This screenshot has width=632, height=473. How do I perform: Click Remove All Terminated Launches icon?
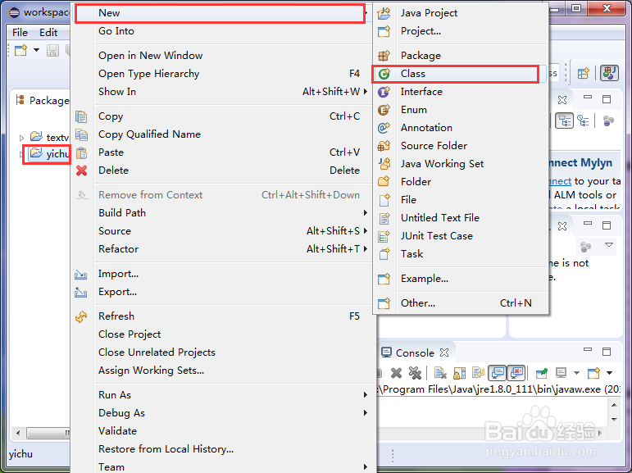[415, 373]
